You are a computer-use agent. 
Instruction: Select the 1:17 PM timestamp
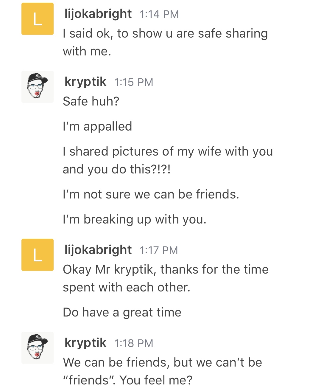coord(159,250)
